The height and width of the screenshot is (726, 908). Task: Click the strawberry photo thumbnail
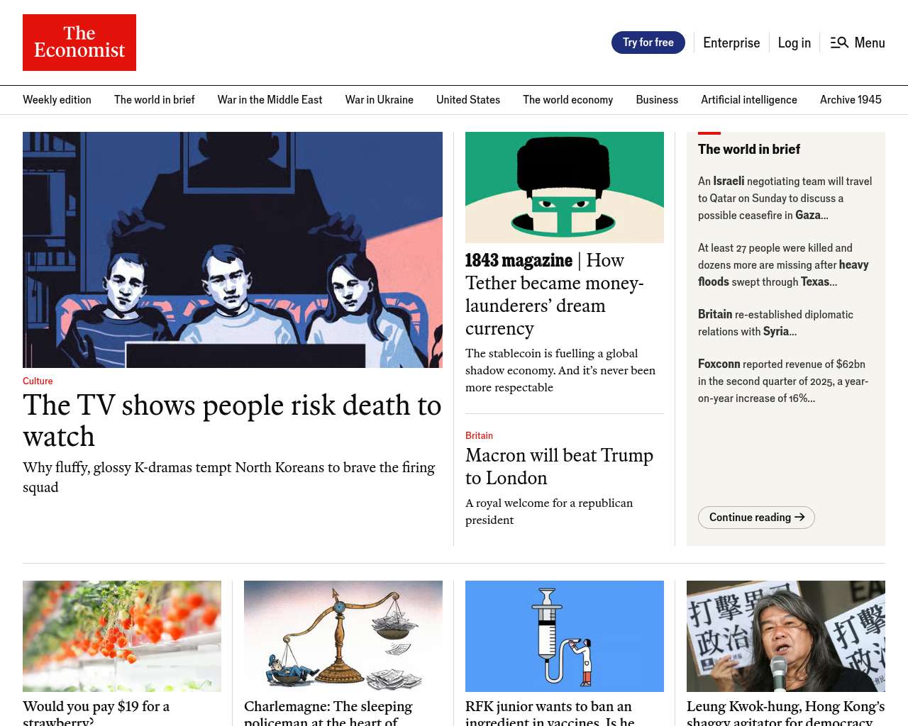point(122,636)
